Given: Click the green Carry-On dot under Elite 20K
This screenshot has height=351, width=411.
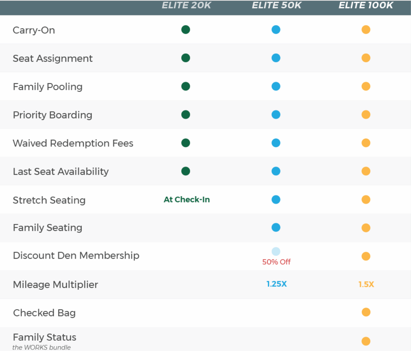Looking at the screenshot, I should 185,29.
